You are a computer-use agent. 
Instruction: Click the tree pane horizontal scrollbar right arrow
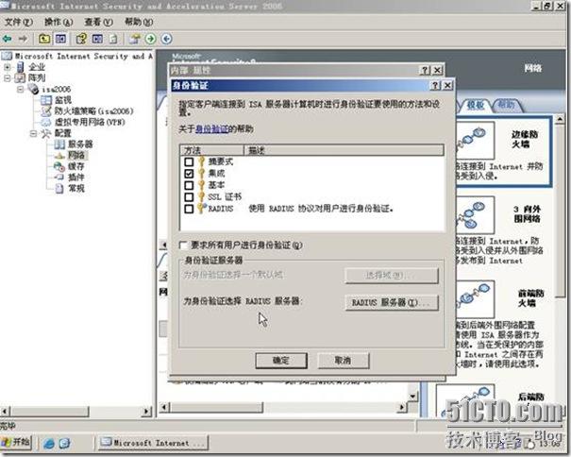coord(146,412)
